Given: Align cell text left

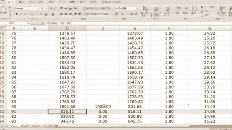Looking at the screenshot, I should coord(62,14).
